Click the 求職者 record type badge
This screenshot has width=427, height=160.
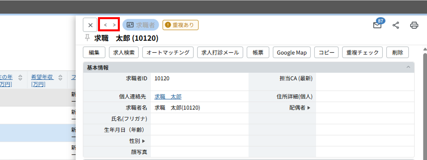click(141, 25)
